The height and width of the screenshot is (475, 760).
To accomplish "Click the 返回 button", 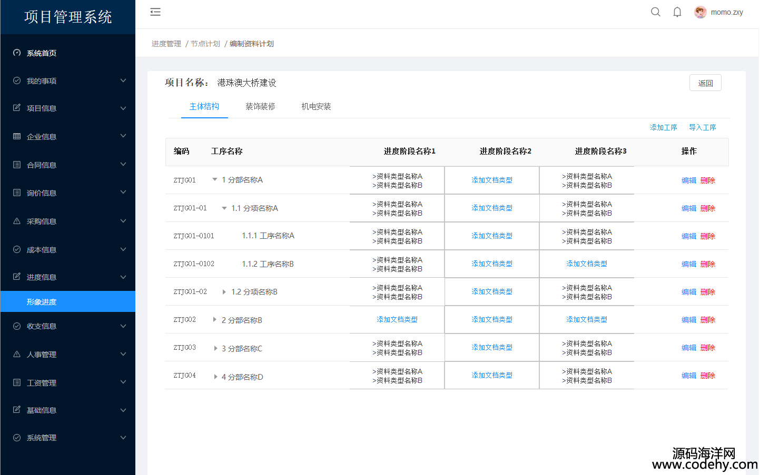I will click(705, 83).
